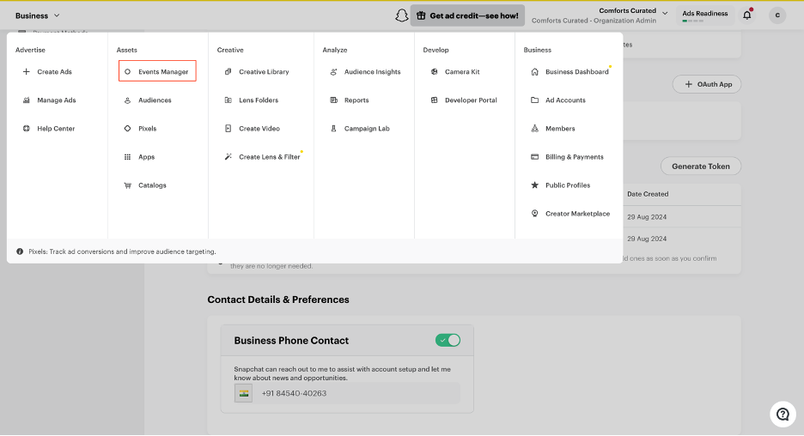
Task: Open Lens Folders menu entry text
Action: [259, 100]
